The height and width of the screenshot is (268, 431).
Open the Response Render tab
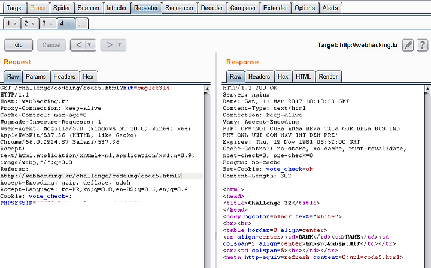328,77
